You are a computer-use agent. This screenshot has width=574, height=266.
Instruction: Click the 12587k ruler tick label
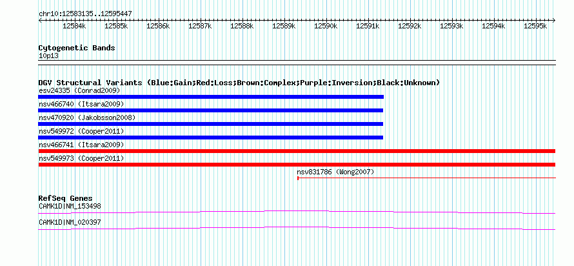click(200, 26)
